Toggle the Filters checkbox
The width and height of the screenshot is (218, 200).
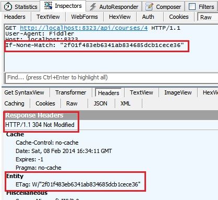coord(192,7)
